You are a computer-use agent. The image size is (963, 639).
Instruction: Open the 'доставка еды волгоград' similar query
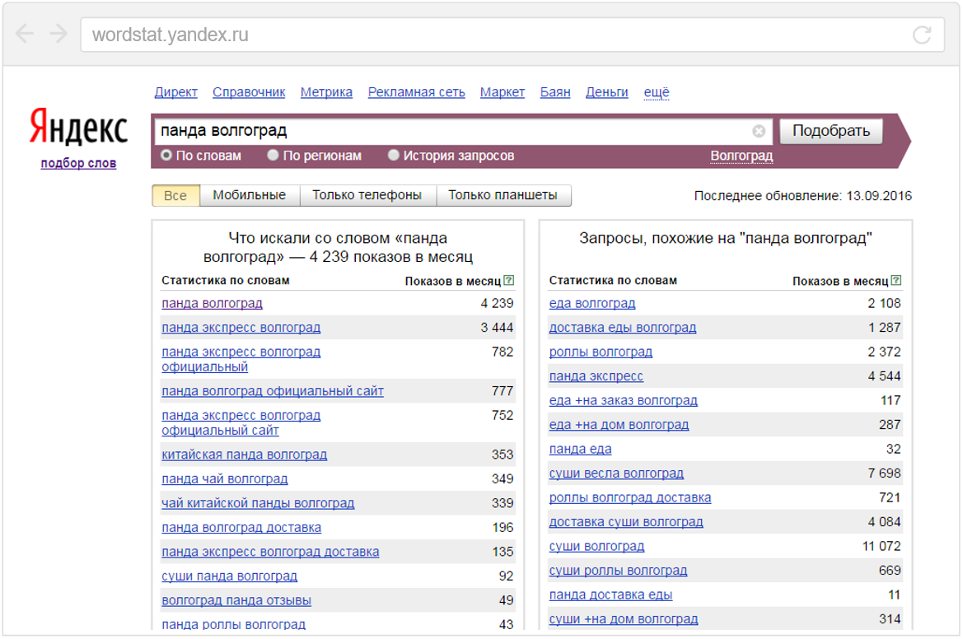(x=623, y=328)
